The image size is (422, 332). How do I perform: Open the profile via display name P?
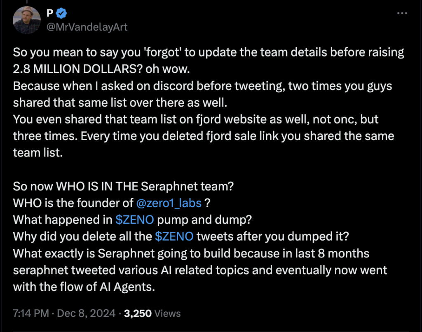(x=50, y=13)
